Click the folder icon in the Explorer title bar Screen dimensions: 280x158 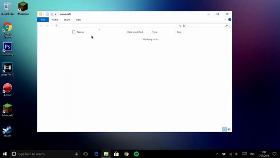click(41, 14)
